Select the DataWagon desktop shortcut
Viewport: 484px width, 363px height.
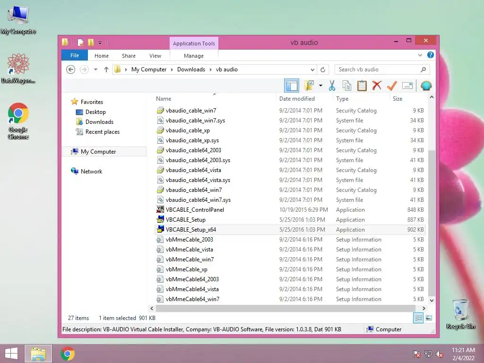tap(18, 68)
